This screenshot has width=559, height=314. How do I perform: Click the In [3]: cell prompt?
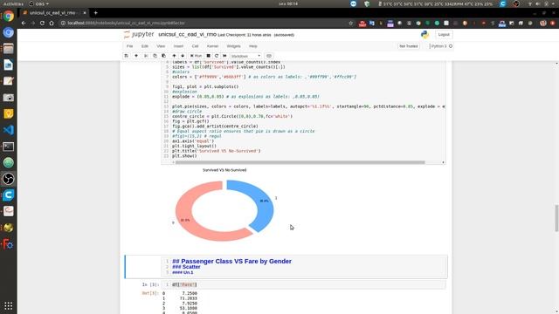click(150, 284)
